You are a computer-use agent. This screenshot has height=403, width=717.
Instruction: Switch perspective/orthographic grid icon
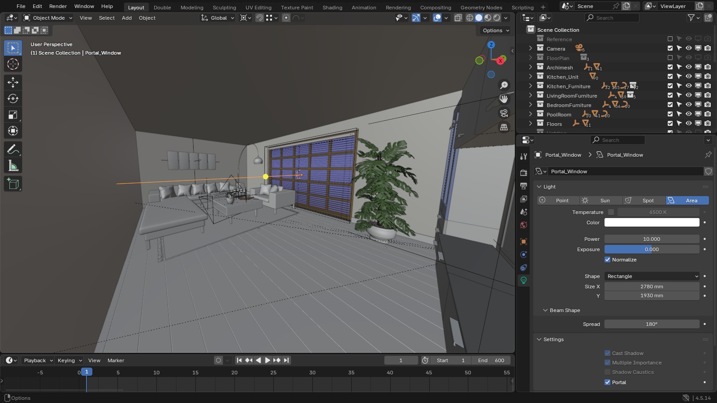coord(504,127)
